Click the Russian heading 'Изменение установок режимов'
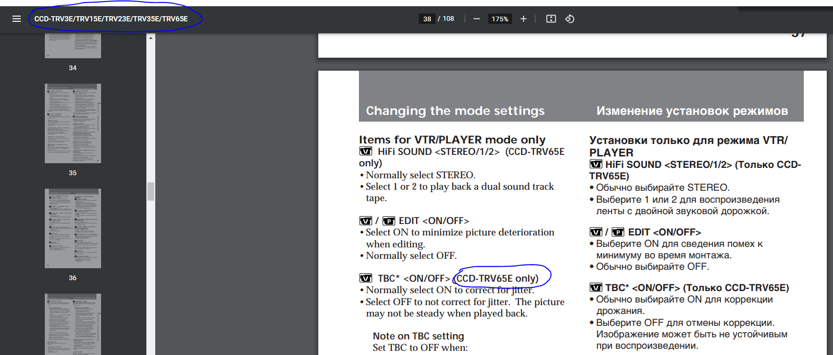833x355 pixels. [x=692, y=111]
